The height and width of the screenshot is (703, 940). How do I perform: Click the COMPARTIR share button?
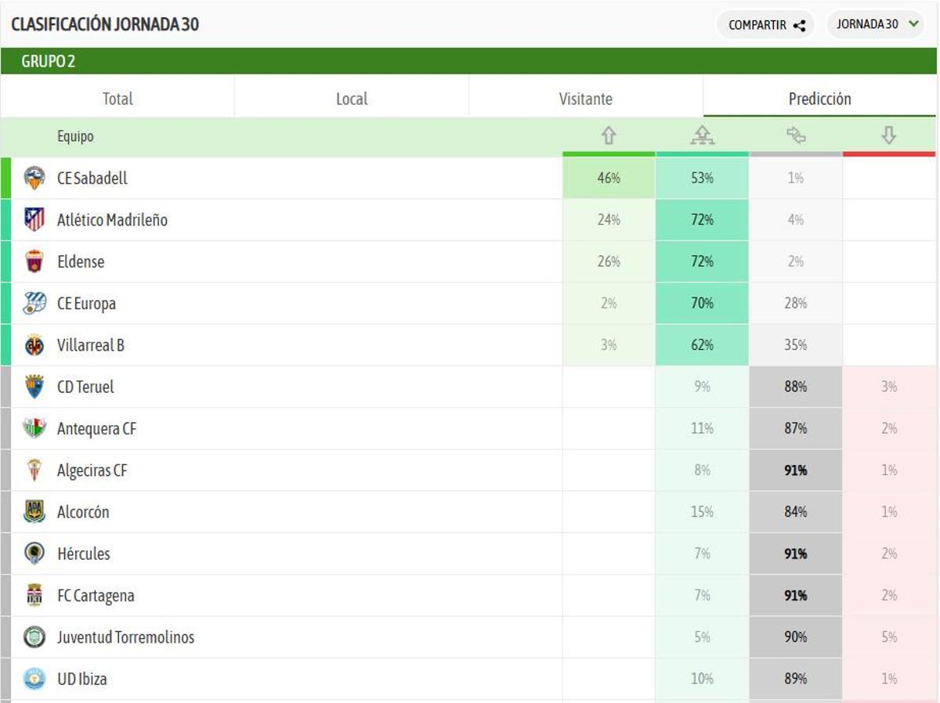[x=765, y=23]
